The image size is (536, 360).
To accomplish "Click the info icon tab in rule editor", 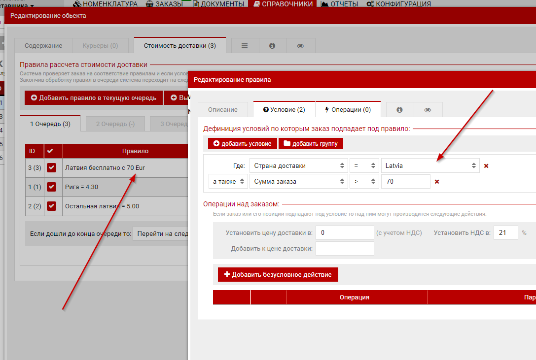I will click(x=399, y=110).
